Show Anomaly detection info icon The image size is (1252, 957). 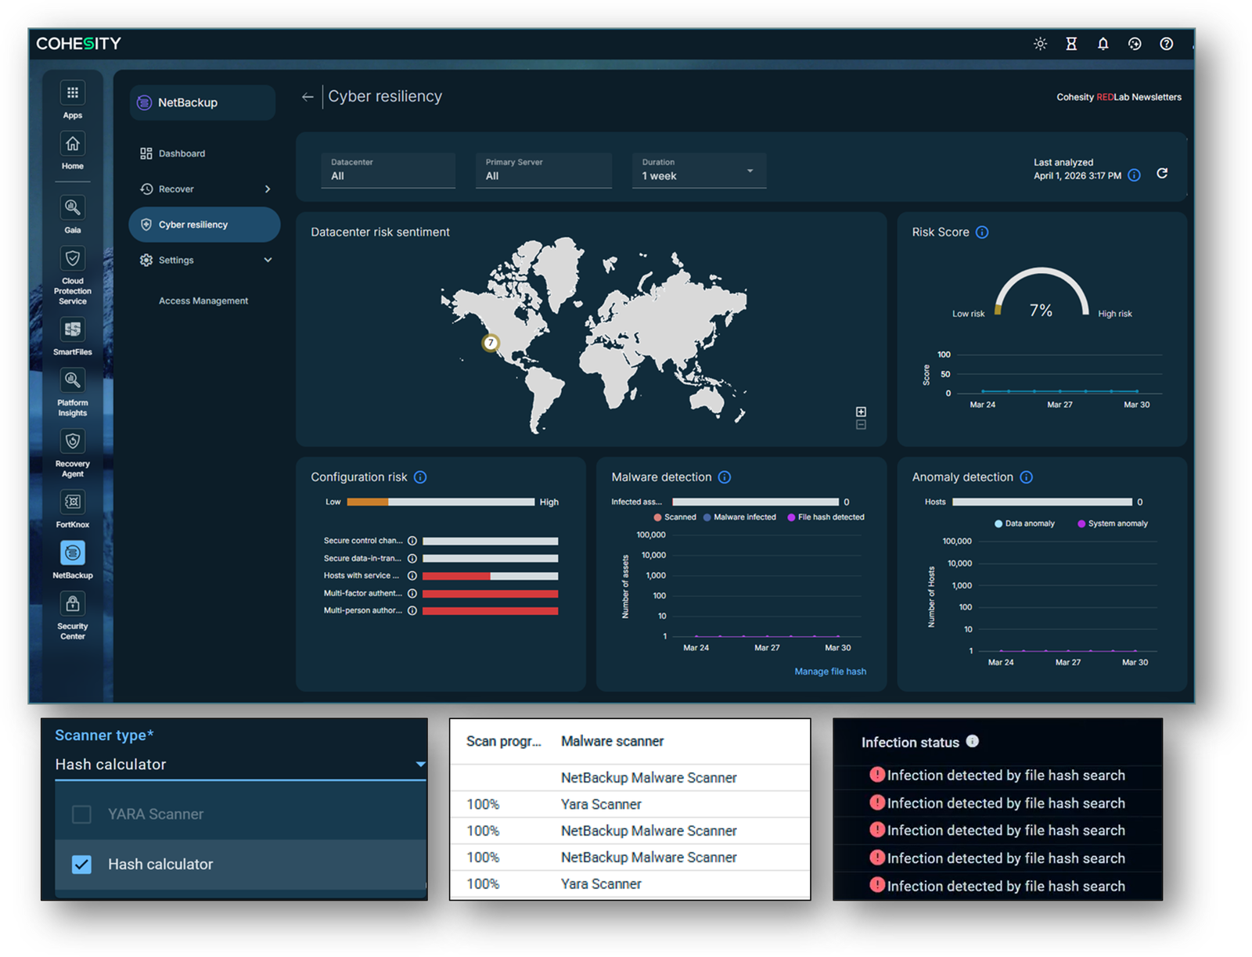click(x=1027, y=477)
